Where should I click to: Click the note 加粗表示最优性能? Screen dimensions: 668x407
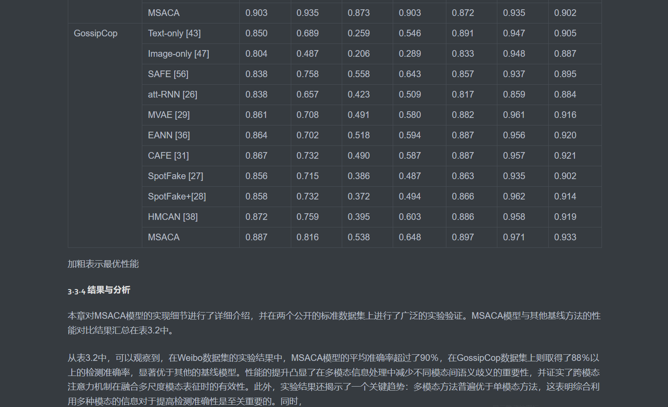[103, 264]
